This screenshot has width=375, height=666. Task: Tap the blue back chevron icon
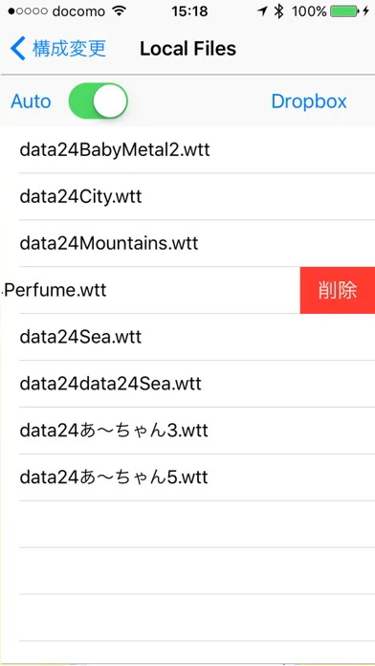[18, 49]
